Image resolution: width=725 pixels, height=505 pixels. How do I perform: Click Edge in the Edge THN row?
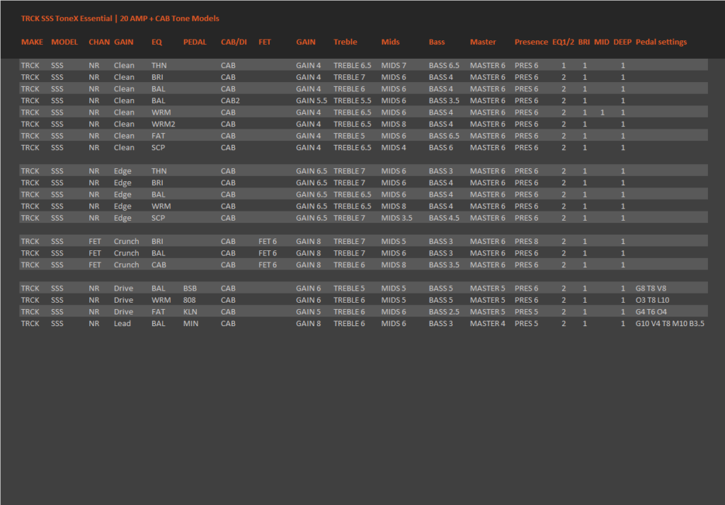(x=122, y=171)
